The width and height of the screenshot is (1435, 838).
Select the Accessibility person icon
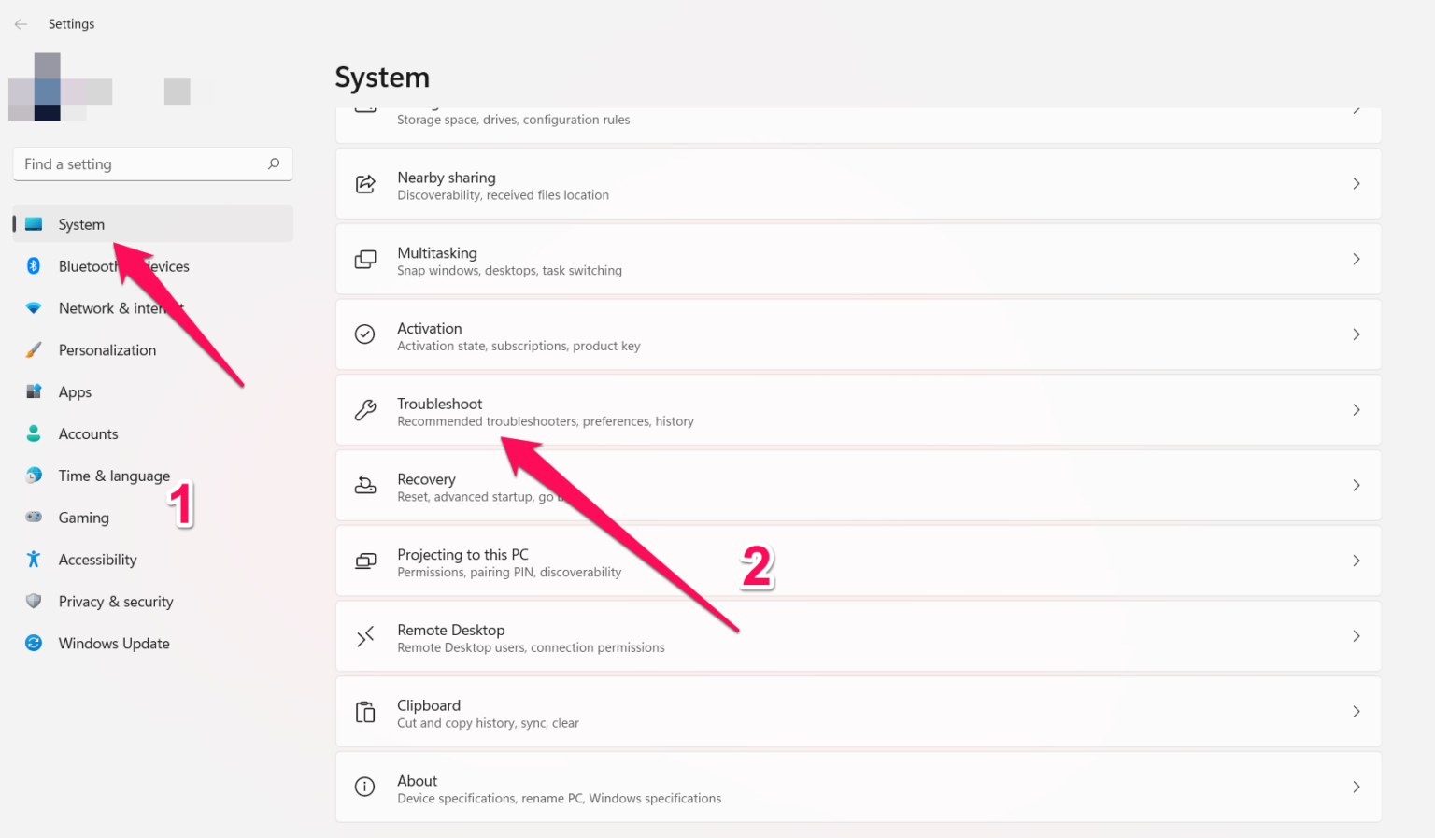34,559
